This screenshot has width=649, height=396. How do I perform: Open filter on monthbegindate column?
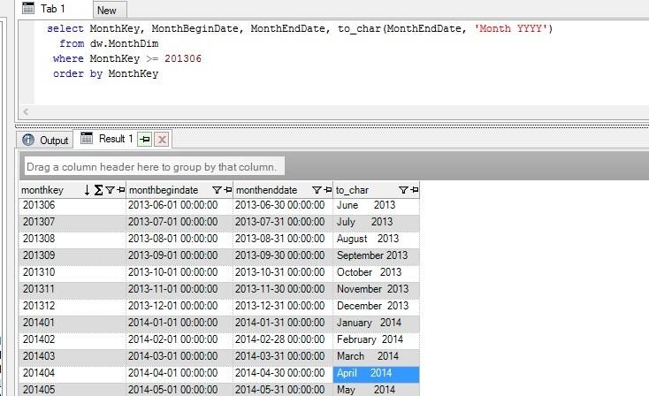tap(217, 190)
